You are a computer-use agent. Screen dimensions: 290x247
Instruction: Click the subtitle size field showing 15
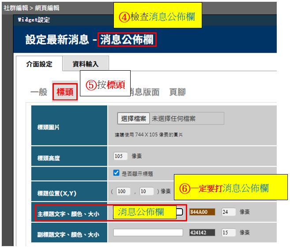[x=229, y=232]
